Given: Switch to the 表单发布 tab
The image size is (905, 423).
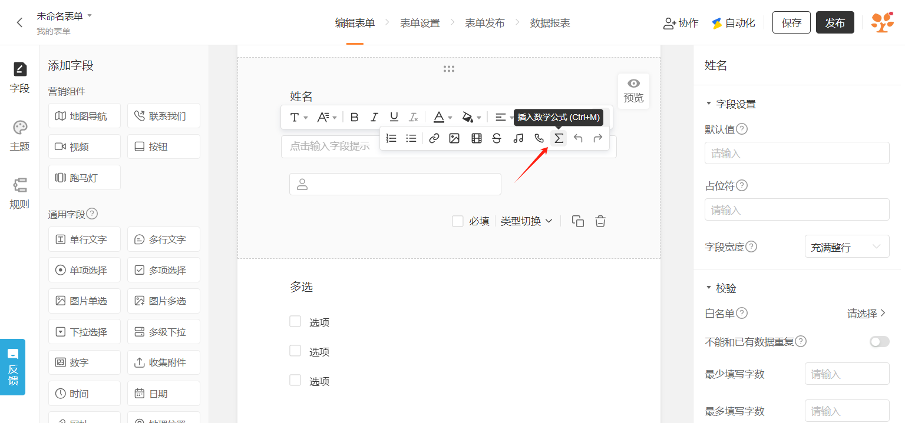Looking at the screenshot, I should pyautogui.click(x=485, y=23).
